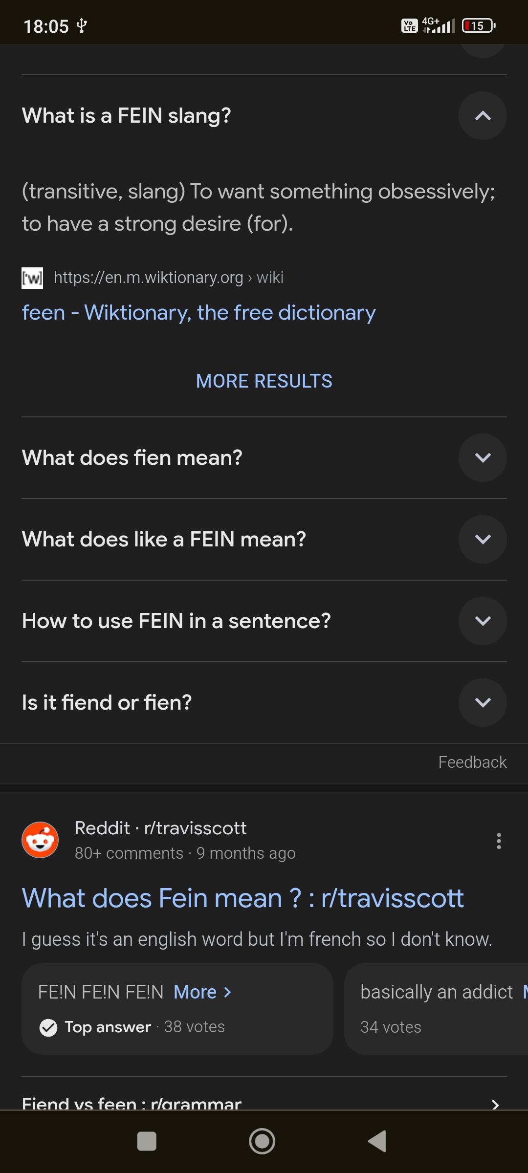The width and height of the screenshot is (528, 1173).
Task: Open the three-dot menu on the Reddit result
Action: pyautogui.click(x=499, y=840)
